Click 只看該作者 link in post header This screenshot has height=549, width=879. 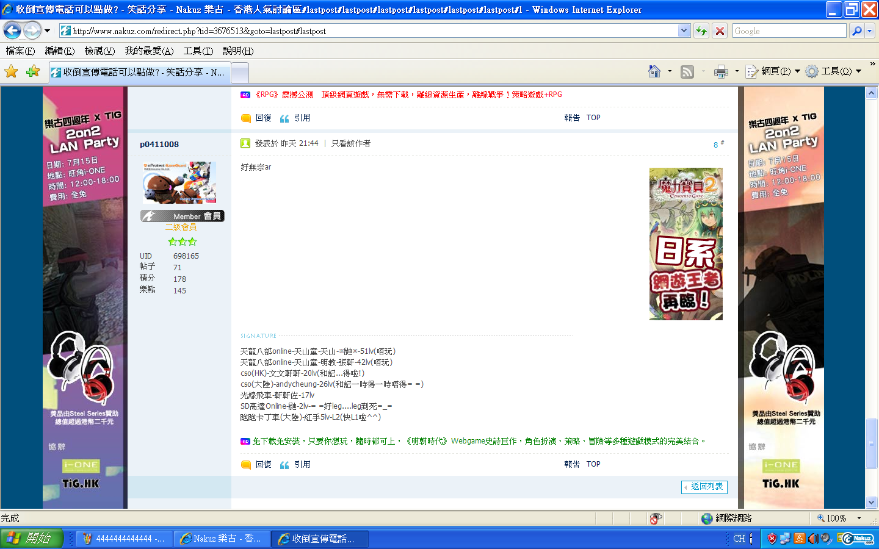pyautogui.click(x=350, y=143)
